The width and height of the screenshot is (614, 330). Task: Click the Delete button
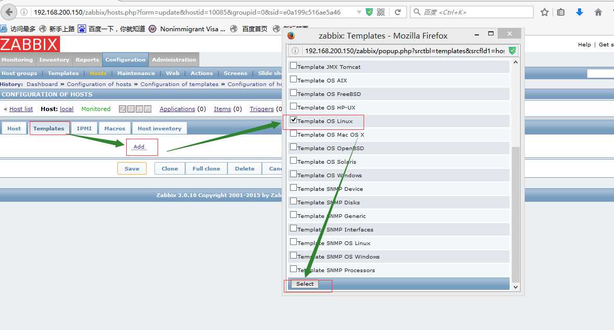point(245,169)
